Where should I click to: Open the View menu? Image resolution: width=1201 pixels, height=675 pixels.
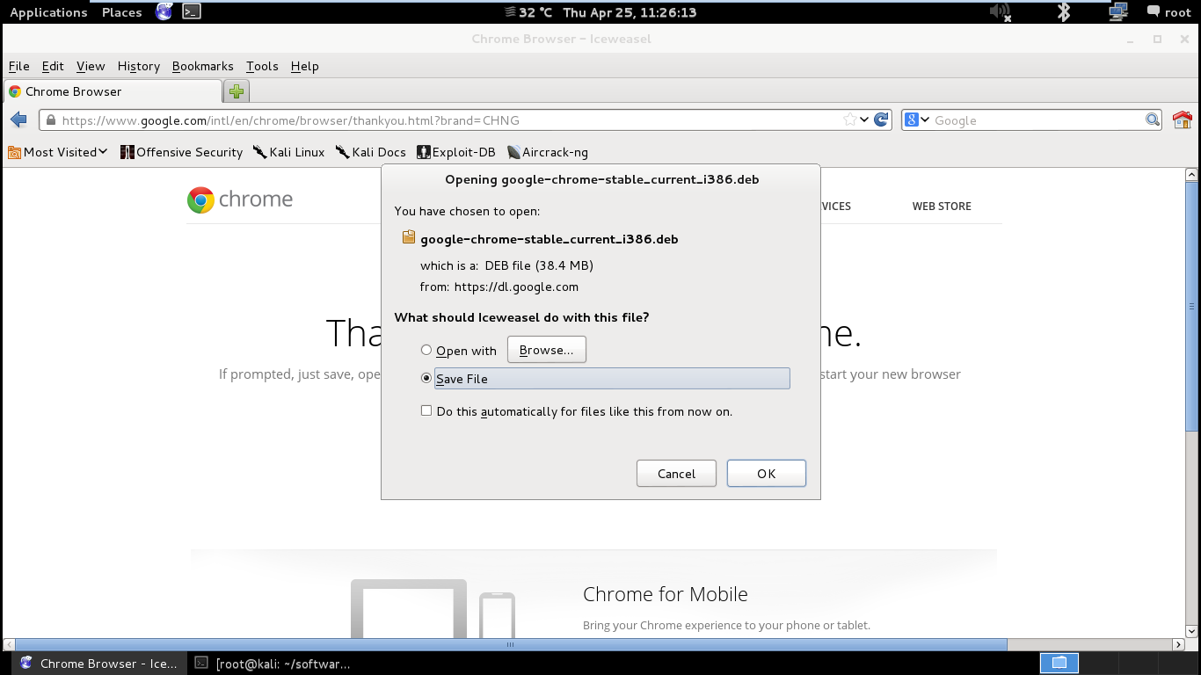(x=91, y=66)
